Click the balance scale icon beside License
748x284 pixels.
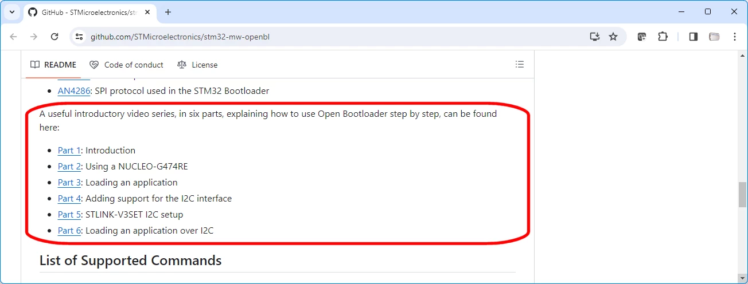[182, 65]
